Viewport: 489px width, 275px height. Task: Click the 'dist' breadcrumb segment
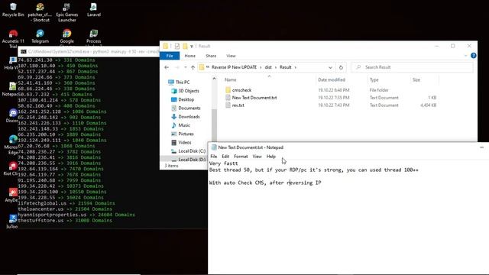point(268,67)
